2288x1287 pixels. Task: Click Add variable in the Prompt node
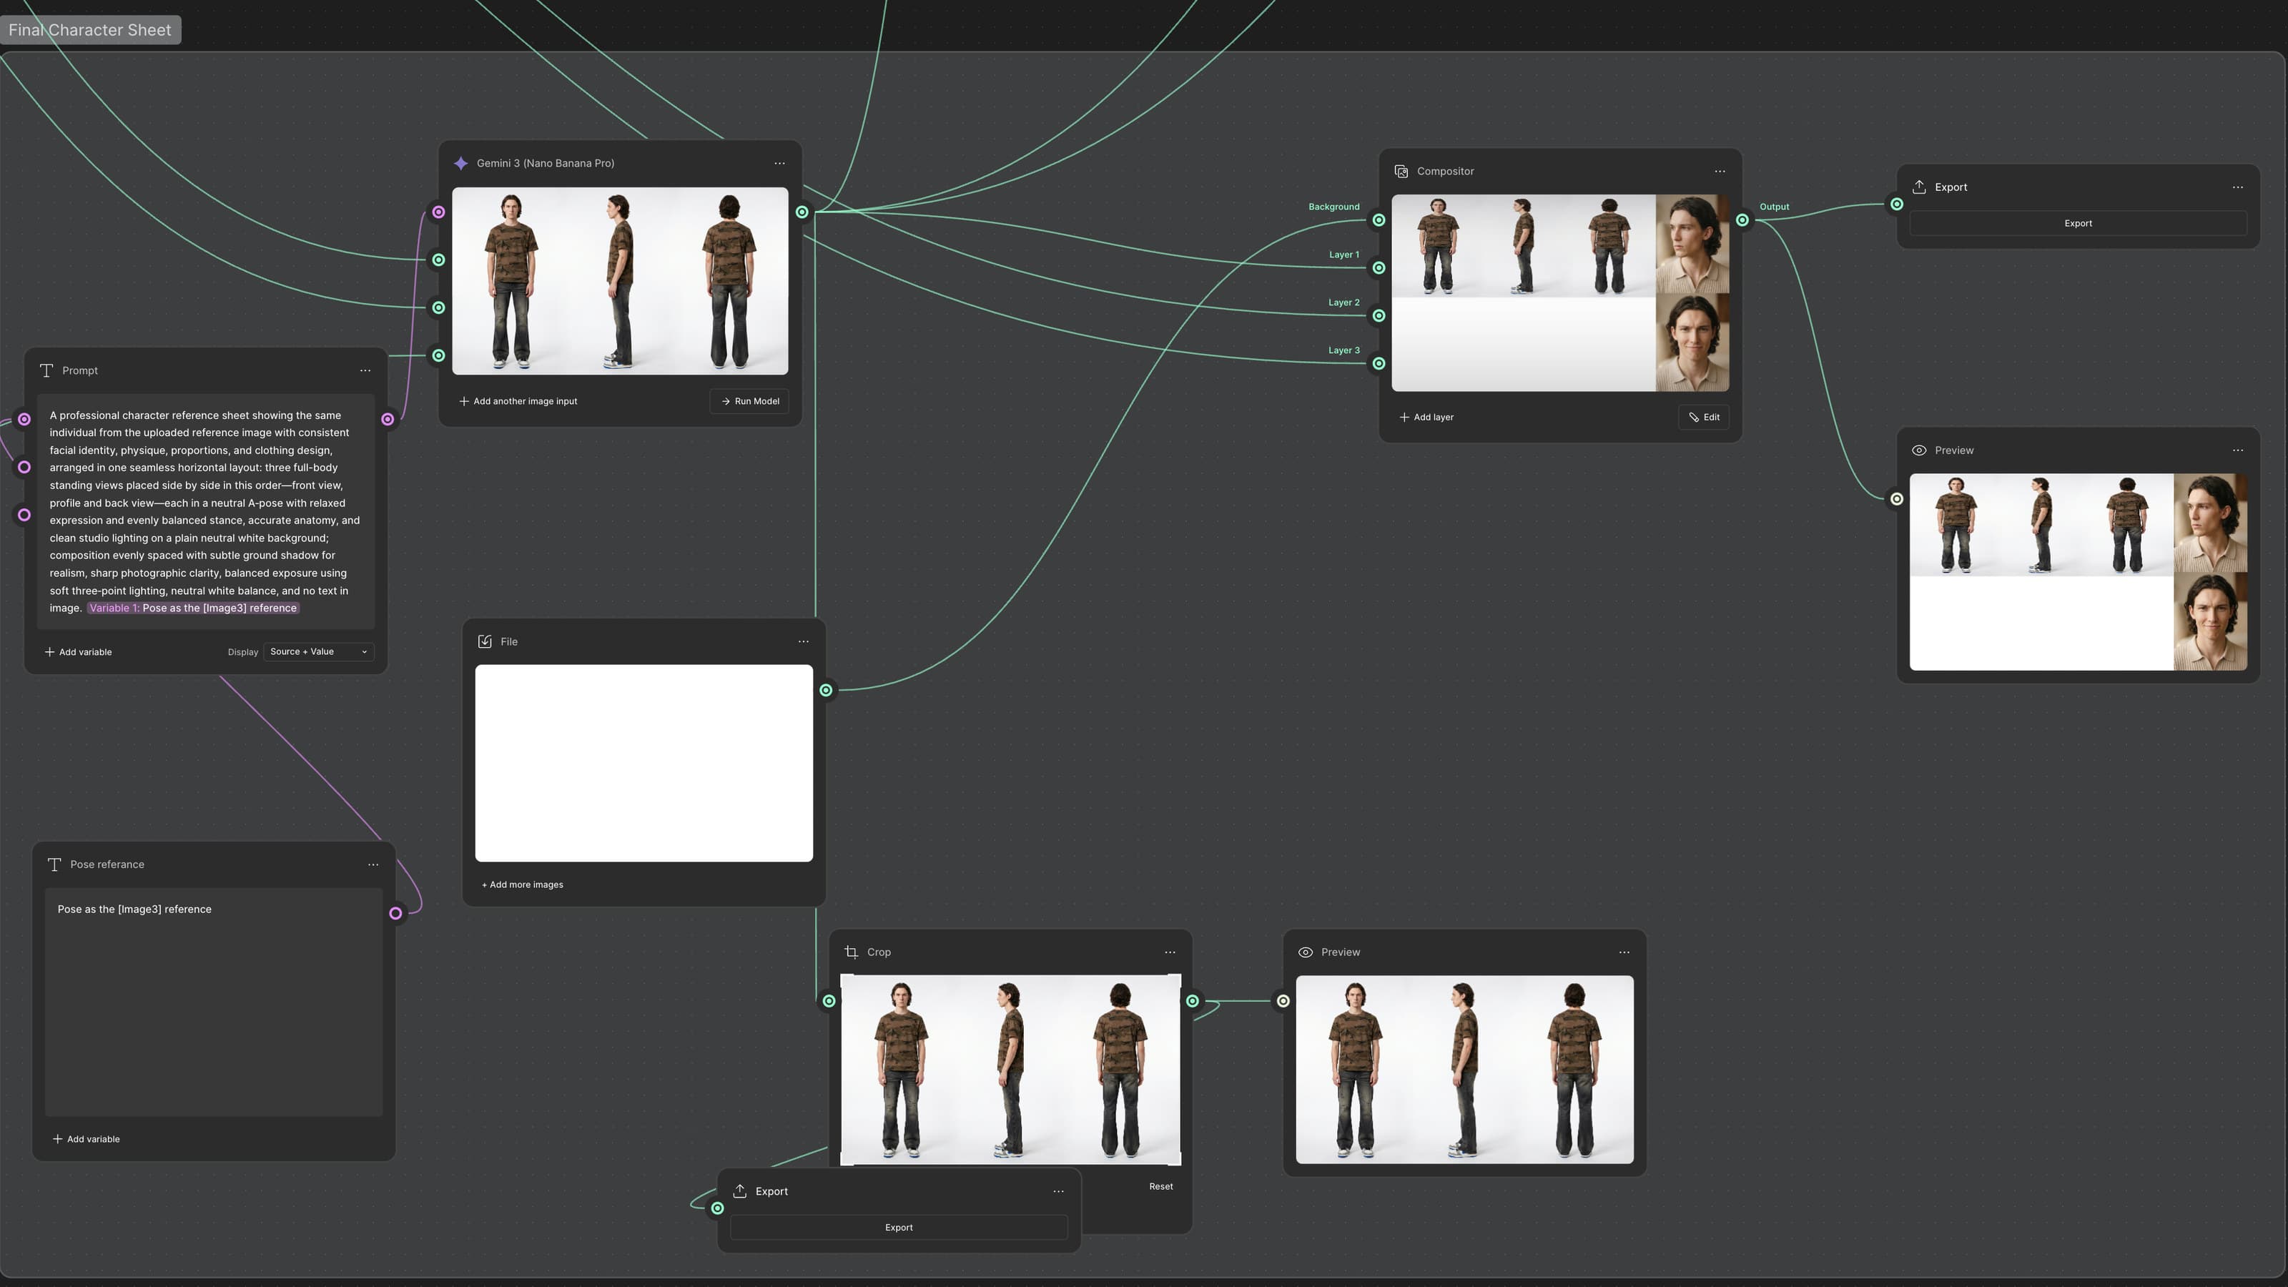pos(78,652)
